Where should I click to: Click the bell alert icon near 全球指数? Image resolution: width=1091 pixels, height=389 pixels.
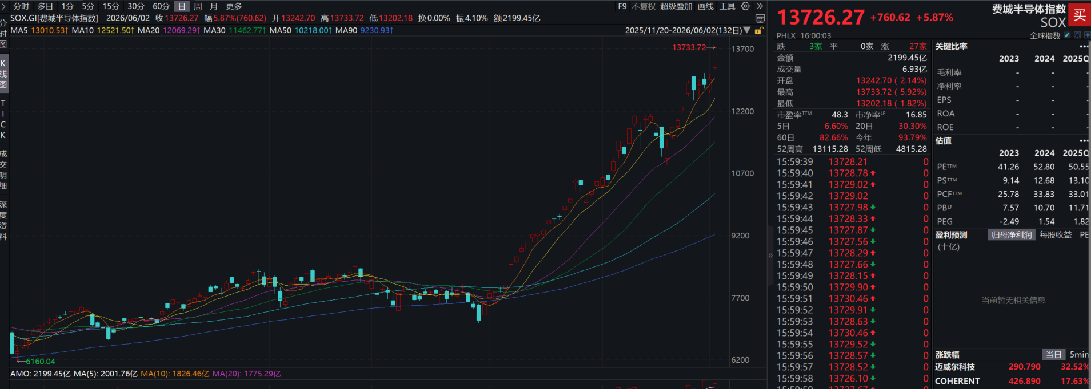tap(1077, 35)
